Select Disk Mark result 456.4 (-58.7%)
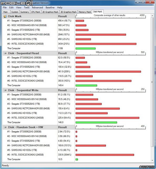 [x=65, y=21]
